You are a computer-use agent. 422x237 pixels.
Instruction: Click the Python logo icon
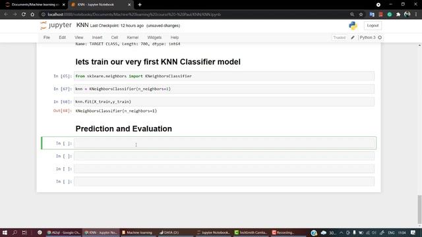[353, 26]
